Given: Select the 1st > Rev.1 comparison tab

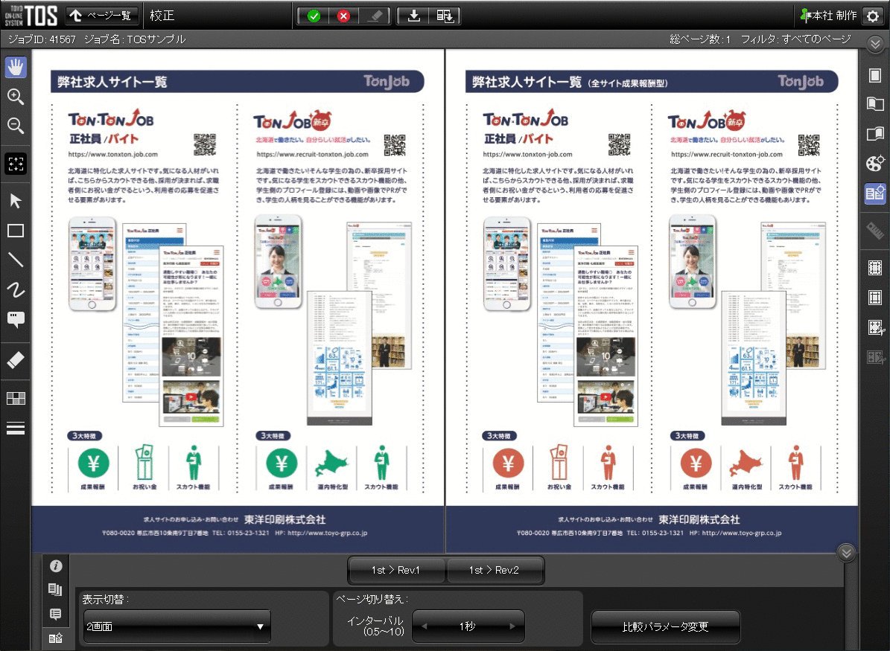Looking at the screenshot, I should [x=395, y=570].
